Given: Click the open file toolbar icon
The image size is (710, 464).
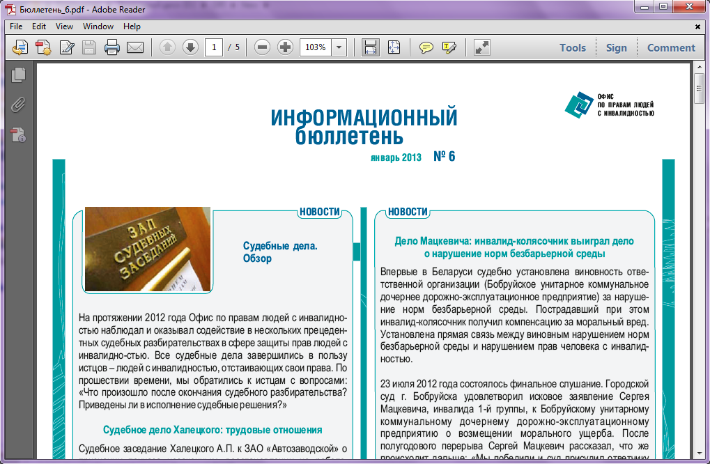Looking at the screenshot, I should coord(20,47).
